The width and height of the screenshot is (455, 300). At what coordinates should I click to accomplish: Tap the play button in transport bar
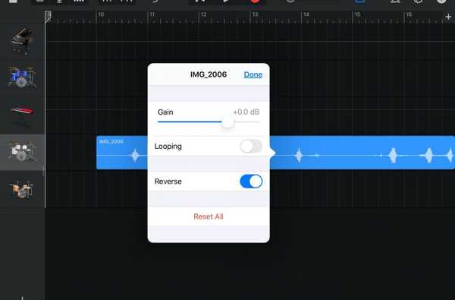[x=226, y=2]
